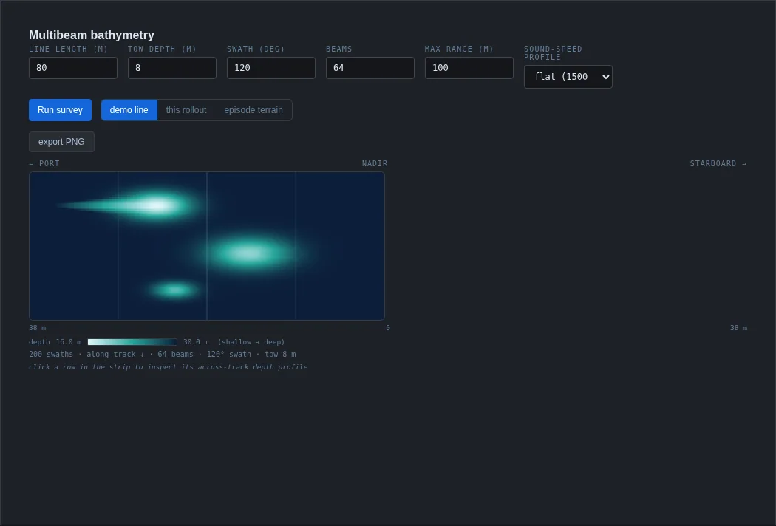This screenshot has width=776, height=526.
Task: Click the NADIR axis label
Action: 375,163
